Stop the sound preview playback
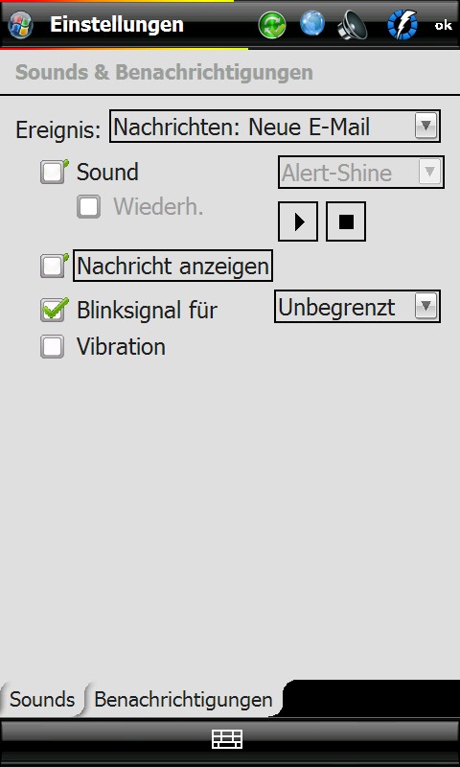The height and width of the screenshot is (767, 460). point(346,221)
